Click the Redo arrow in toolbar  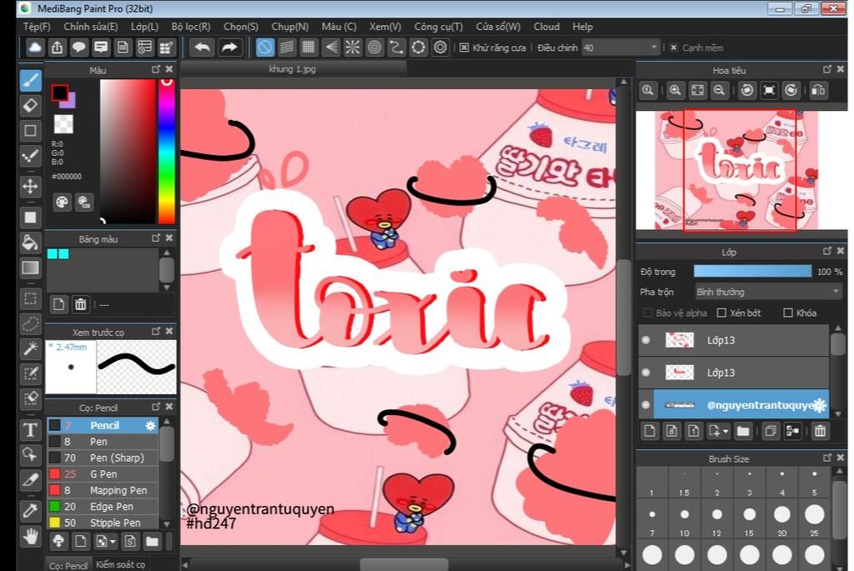click(x=229, y=48)
